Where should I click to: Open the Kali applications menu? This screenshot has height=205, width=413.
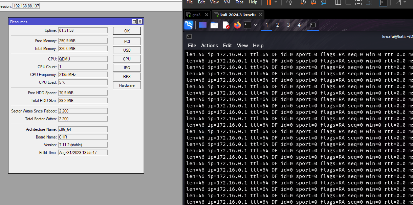pos(189,25)
